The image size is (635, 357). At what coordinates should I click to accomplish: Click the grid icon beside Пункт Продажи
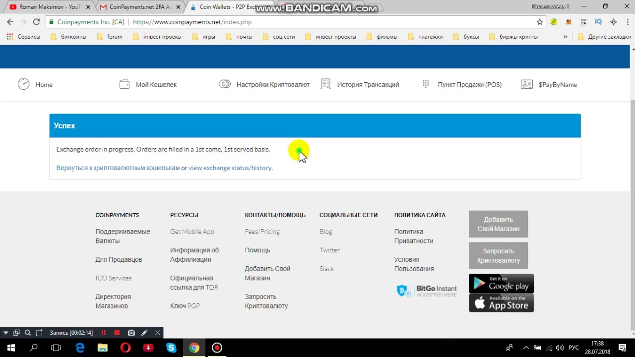tap(426, 84)
